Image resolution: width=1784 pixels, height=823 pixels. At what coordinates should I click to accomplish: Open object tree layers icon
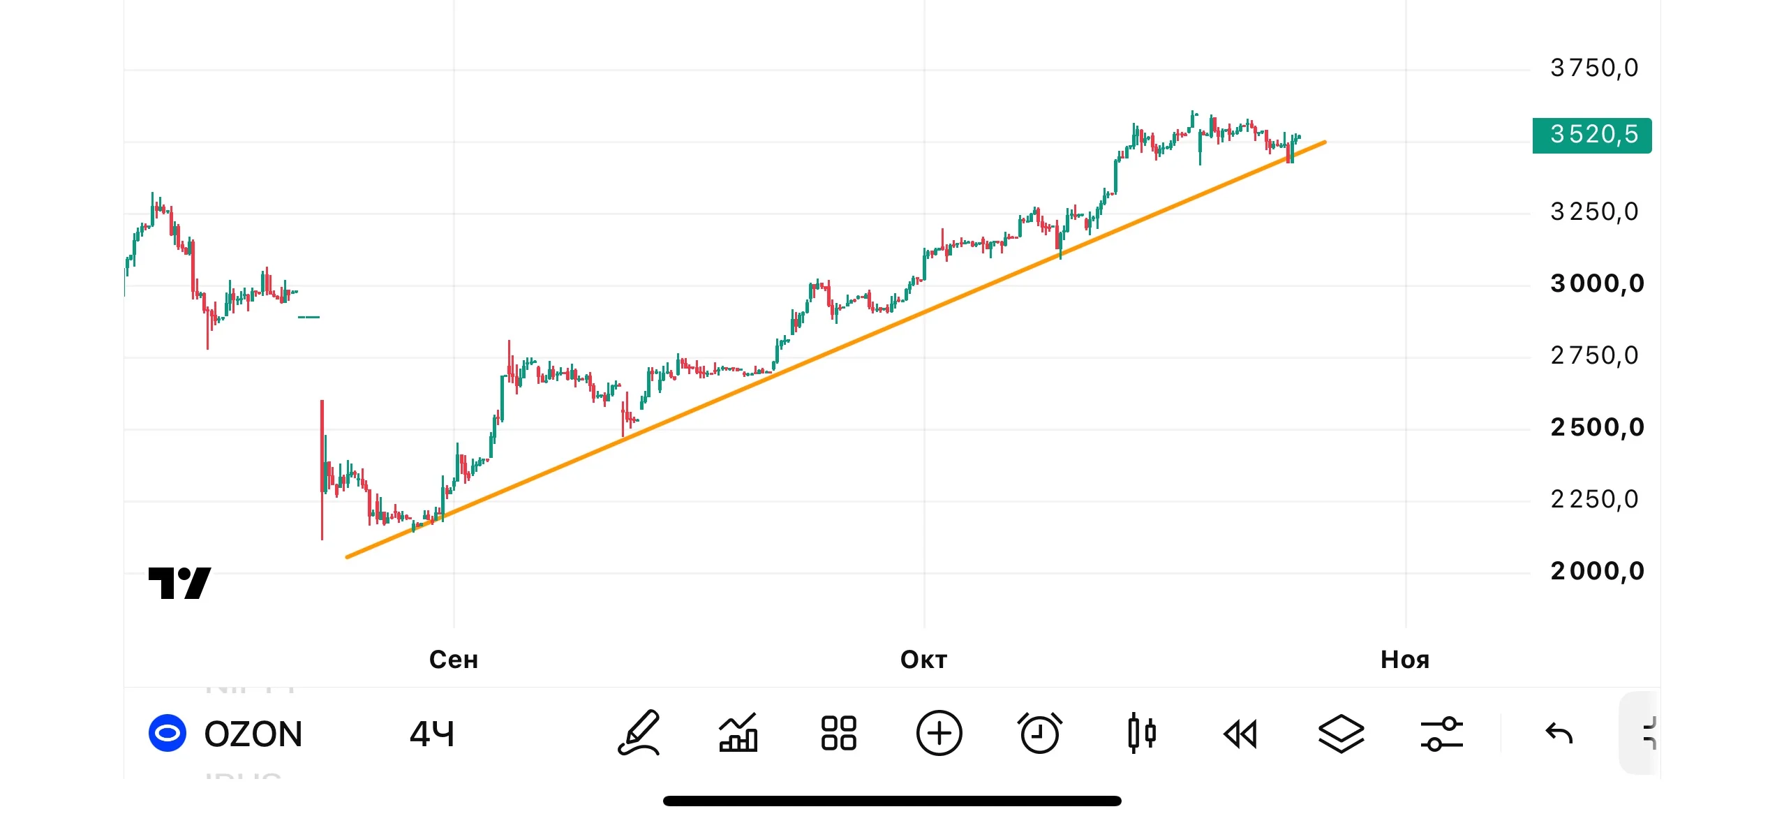pos(1341,734)
